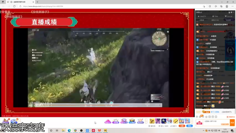Open danmaku panel settings gear
This screenshot has height=133, width=236.
(232, 12)
